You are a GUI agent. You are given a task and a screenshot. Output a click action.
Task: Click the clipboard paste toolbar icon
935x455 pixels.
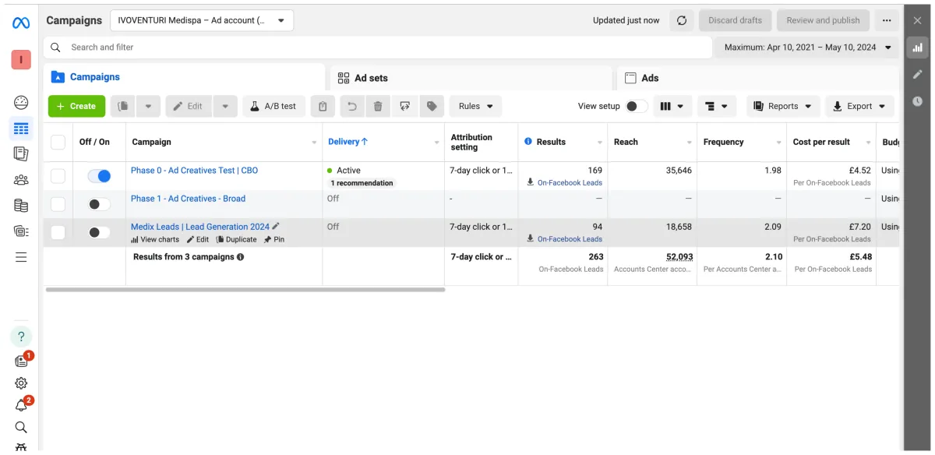323,106
